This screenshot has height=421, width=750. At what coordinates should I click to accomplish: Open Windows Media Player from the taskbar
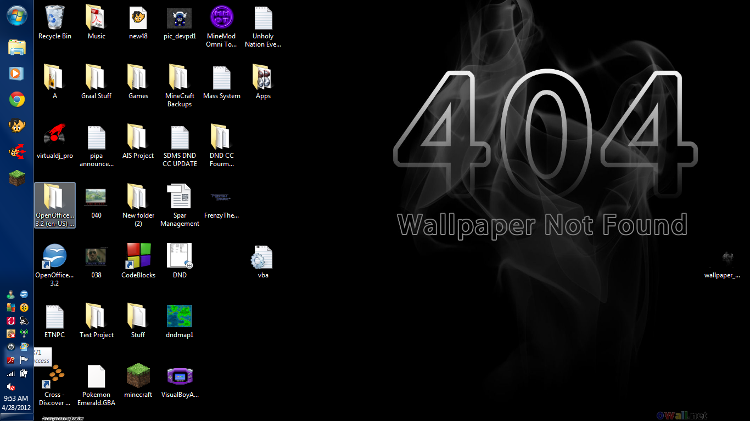16,73
